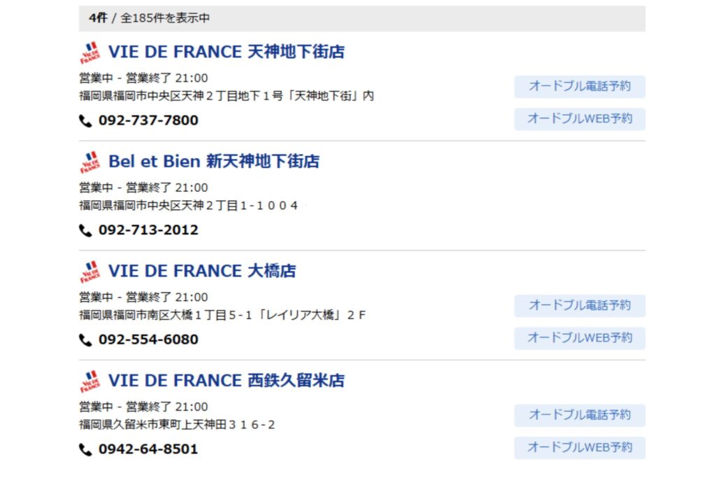Image resolution: width=716 pixels, height=478 pixels.
Task: Click the logo icon beside 西鉄久留米店 listing
Action: [90, 381]
